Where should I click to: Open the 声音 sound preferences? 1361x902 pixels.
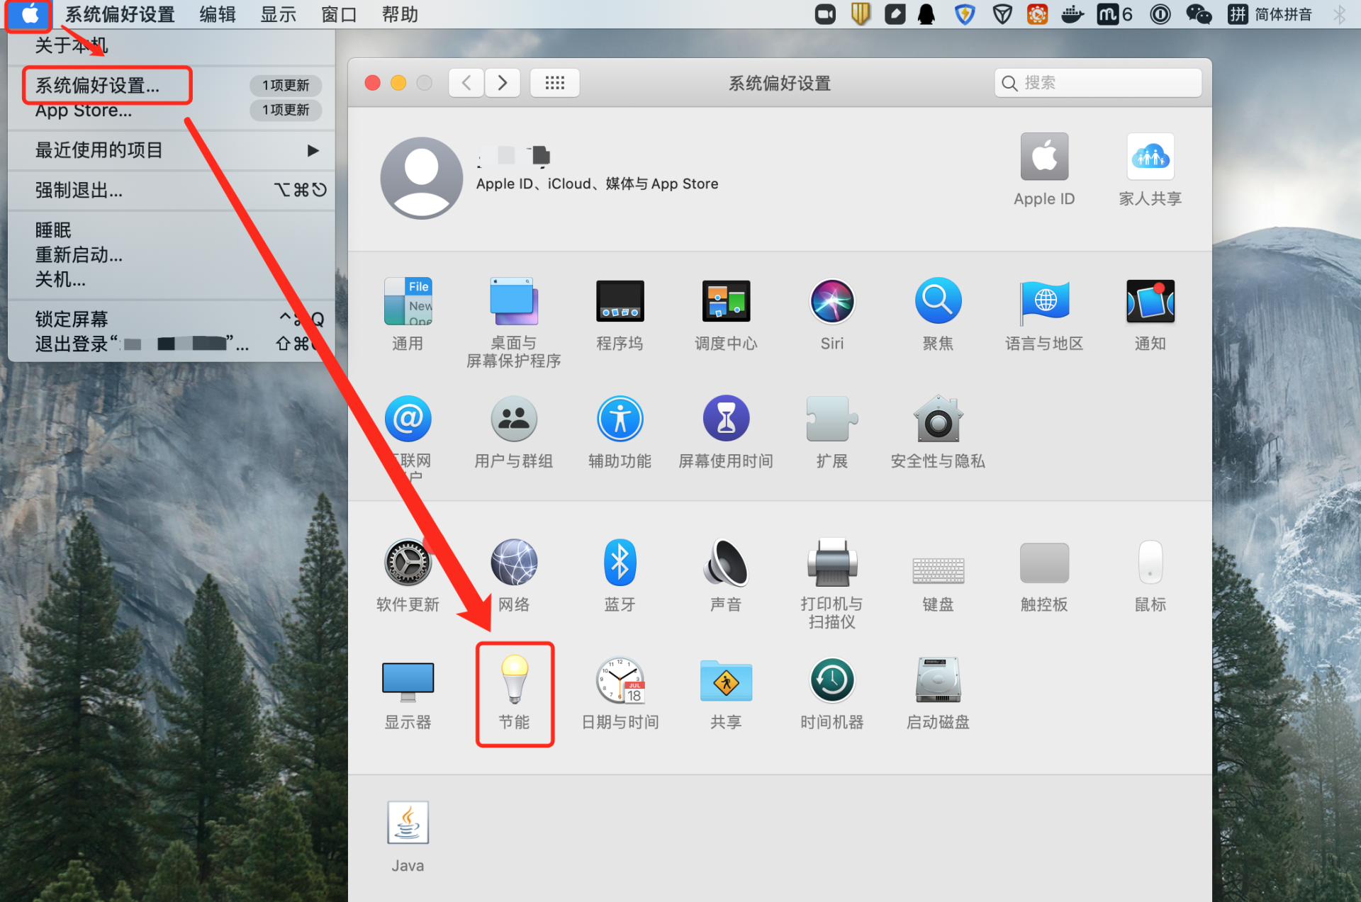(x=725, y=563)
